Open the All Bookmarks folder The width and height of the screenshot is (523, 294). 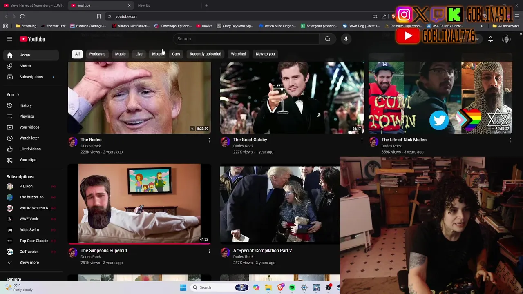pyautogui.click(x=506, y=26)
